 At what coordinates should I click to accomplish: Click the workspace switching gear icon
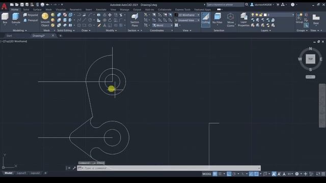[x=297, y=174]
